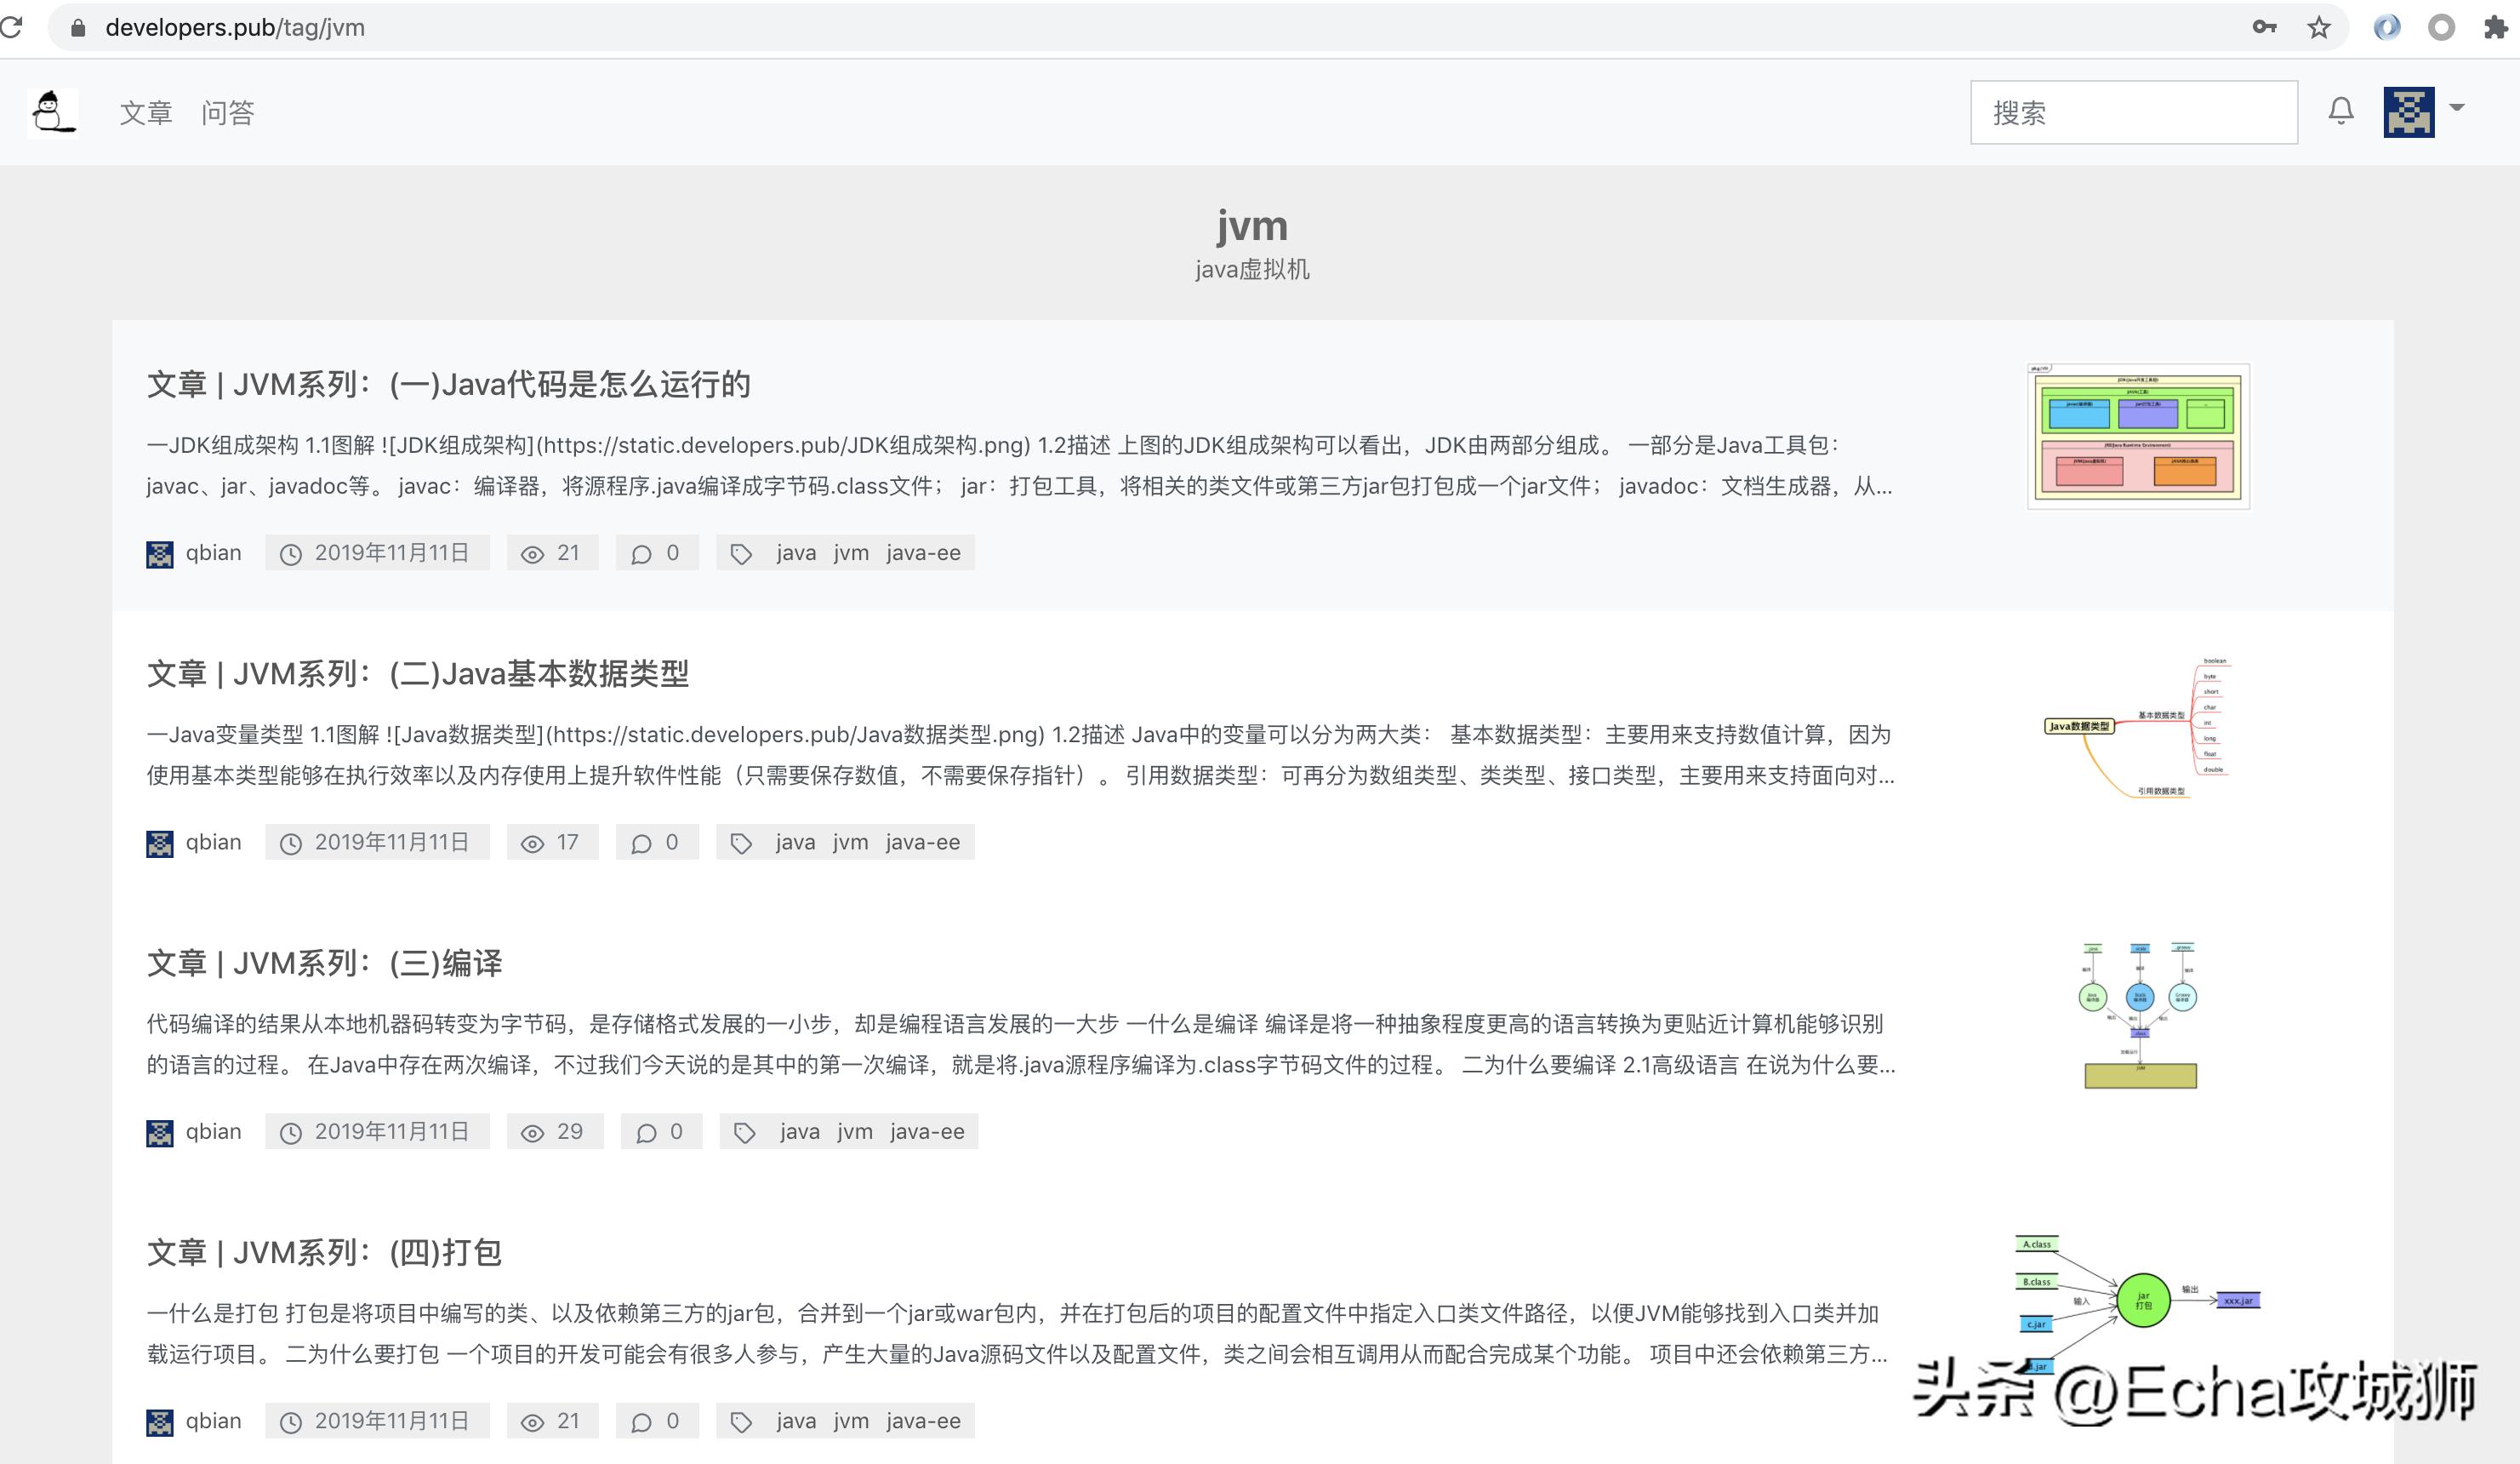Open comments via speech bubble on second article
The image size is (2520, 1464).
[x=641, y=842]
